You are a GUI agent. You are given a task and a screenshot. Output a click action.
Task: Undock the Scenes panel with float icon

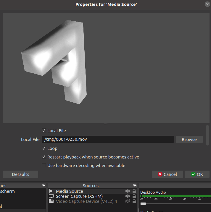point(44,185)
